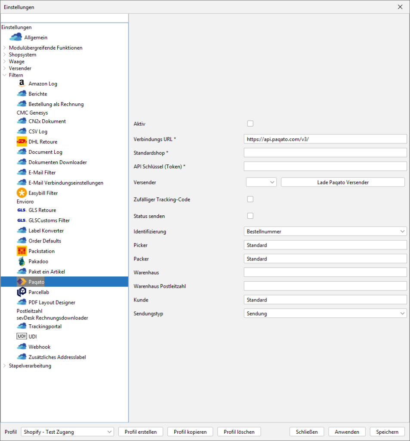Open the Sendungstyp dropdown

(325, 314)
